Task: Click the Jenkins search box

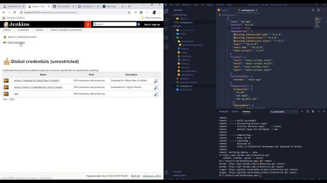Action: pyautogui.click(x=114, y=24)
